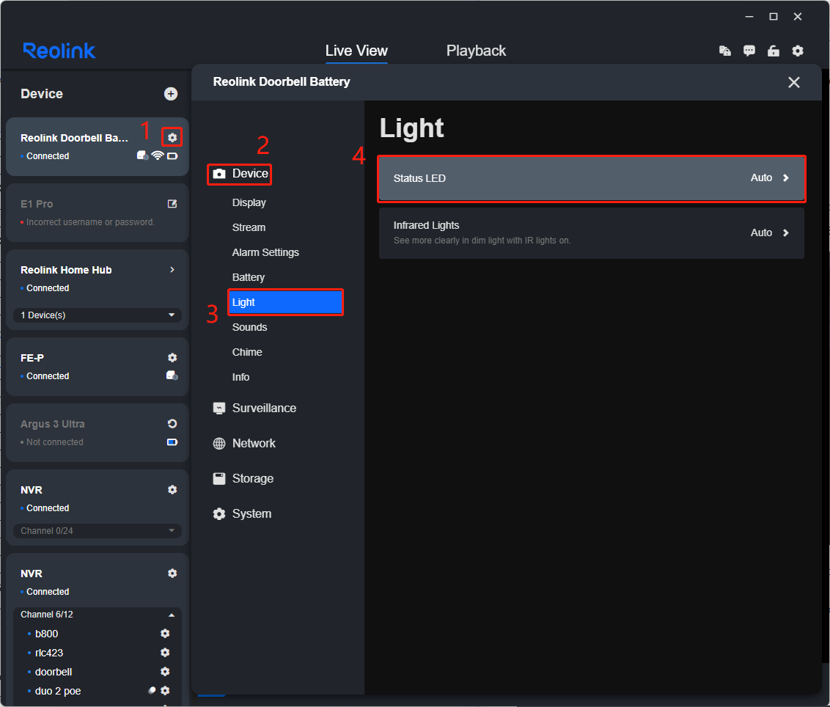Expand Storage settings section

tap(243, 479)
